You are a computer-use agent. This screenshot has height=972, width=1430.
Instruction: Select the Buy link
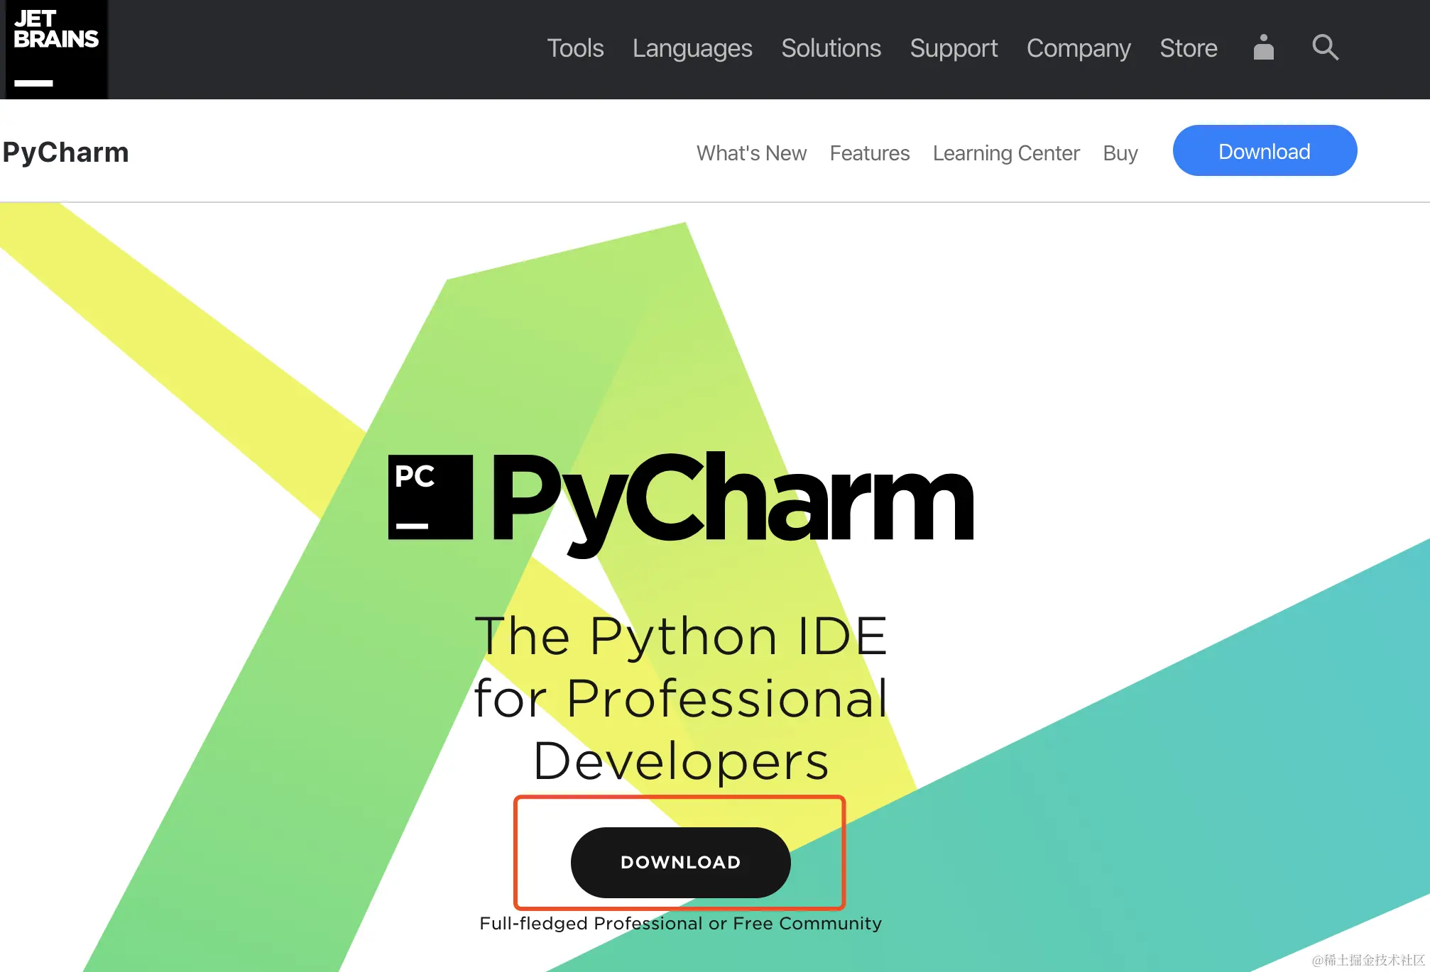click(1120, 153)
